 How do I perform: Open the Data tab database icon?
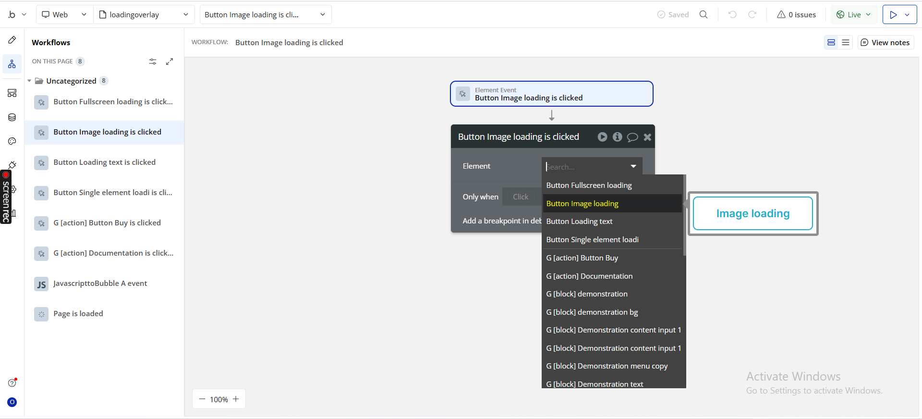[12, 117]
